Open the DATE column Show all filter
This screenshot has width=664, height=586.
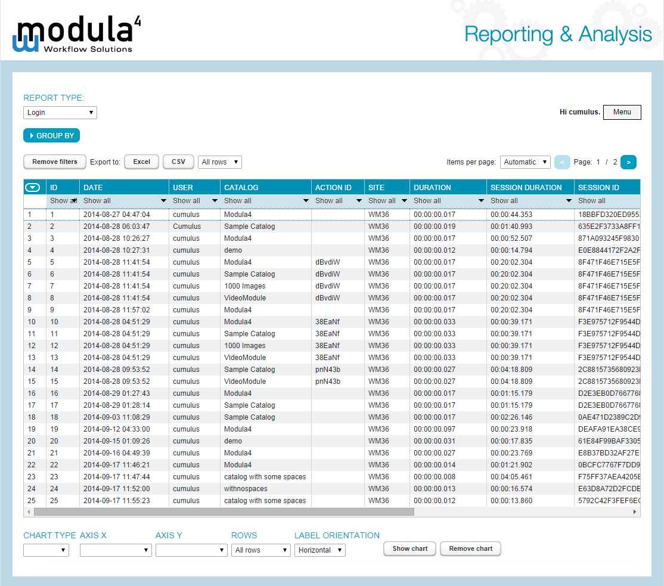(124, 201)
